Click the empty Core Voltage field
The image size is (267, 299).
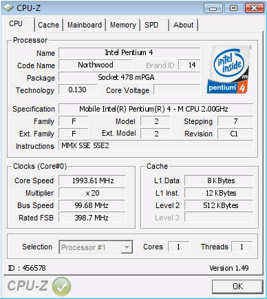point(177,90)
